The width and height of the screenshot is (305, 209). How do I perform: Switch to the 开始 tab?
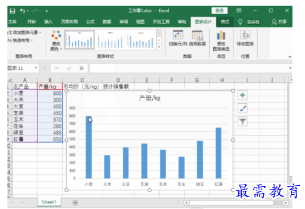tap(31, 22)
